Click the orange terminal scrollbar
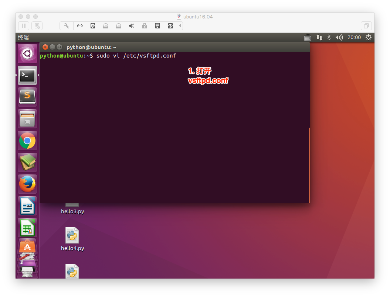 (x=309, y=165)
